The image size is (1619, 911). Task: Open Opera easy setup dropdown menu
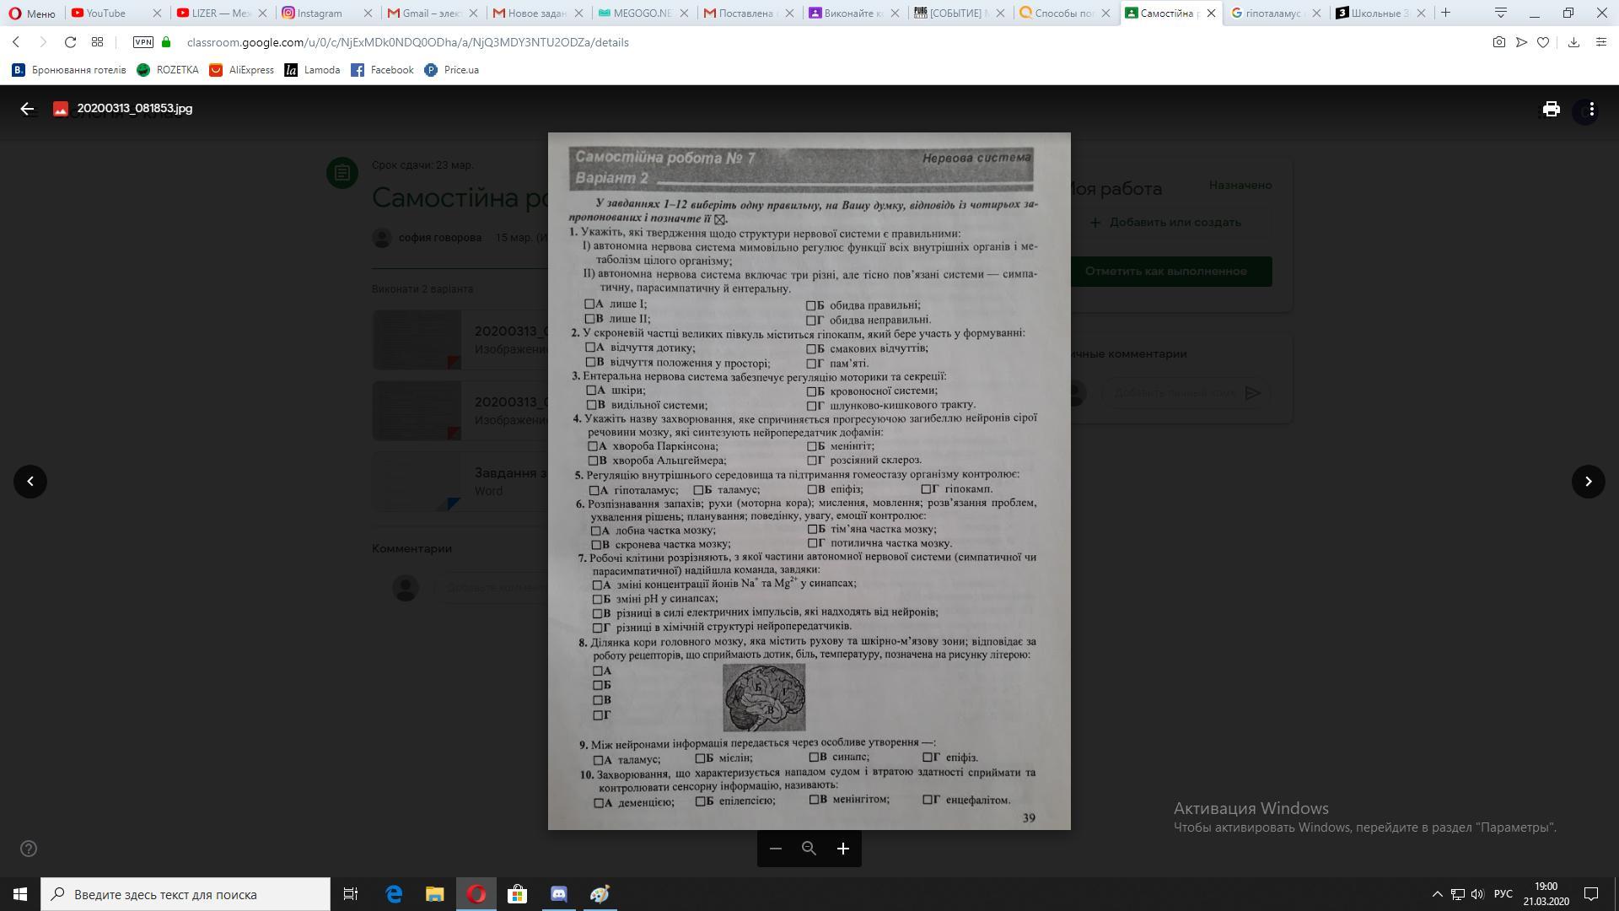1600,42
